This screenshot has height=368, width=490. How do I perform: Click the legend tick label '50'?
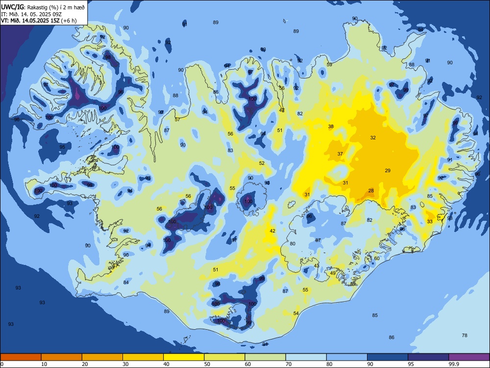click(x=207, y=364)
